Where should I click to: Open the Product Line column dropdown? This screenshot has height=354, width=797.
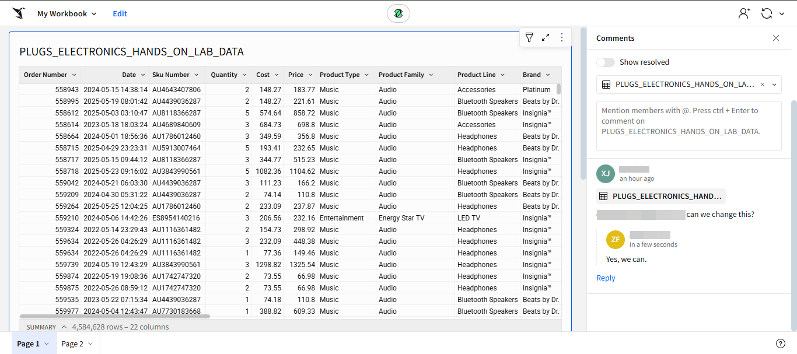tap(503, 75)
